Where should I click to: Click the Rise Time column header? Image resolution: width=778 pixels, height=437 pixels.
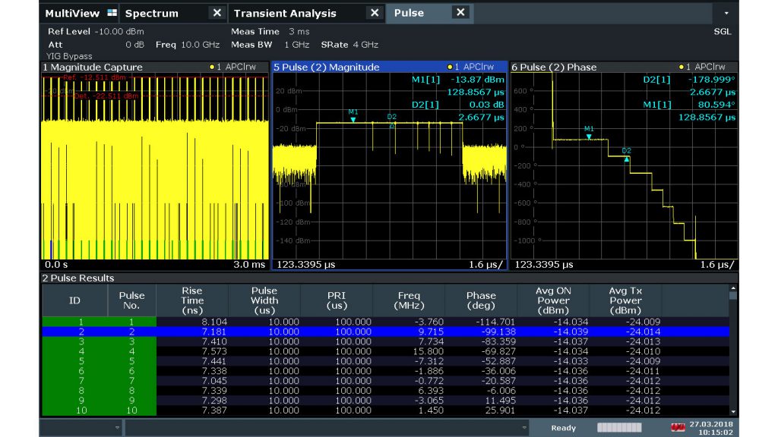tap(192, 300)
